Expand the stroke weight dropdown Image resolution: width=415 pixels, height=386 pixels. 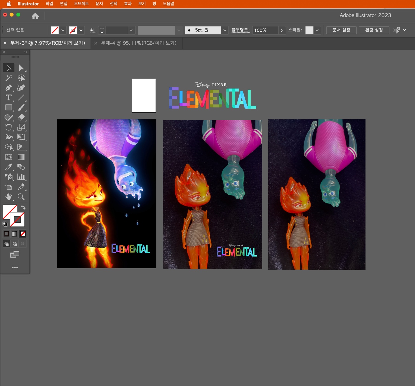click(x=131, y=30)
